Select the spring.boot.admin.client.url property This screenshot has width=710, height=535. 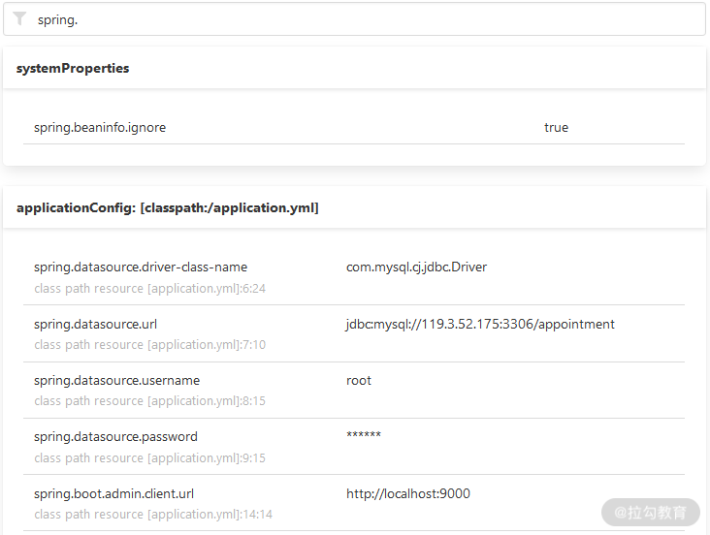click(x=113, y=493)
